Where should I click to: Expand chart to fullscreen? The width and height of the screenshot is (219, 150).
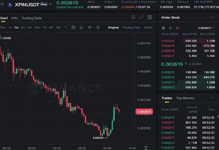(141, 17)
